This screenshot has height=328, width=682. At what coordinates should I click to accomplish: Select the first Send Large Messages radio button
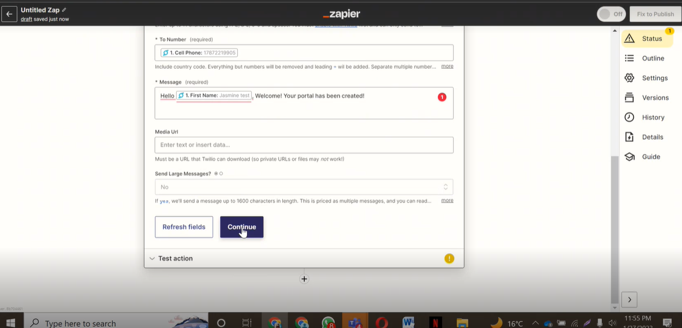tap(216, 174)
